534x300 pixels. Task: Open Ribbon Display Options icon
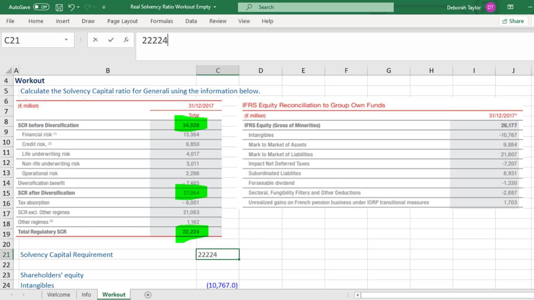pyautogui.click(x=510, y=7)
